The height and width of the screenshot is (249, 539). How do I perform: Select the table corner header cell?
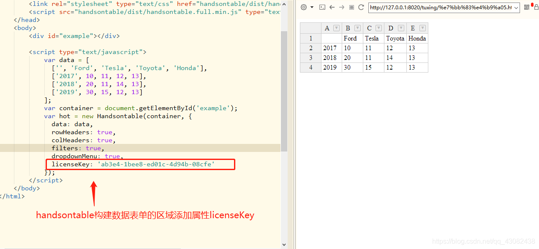(311, 28)
